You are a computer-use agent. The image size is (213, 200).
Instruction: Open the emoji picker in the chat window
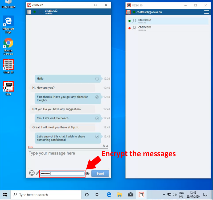pos(32,173)
